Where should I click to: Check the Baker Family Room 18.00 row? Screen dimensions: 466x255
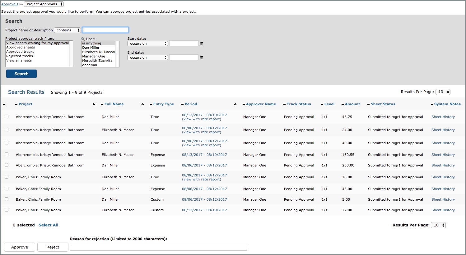7,177
